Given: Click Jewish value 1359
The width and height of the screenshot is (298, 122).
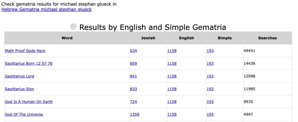Looking at the screenshot, I should coord(134,114).
